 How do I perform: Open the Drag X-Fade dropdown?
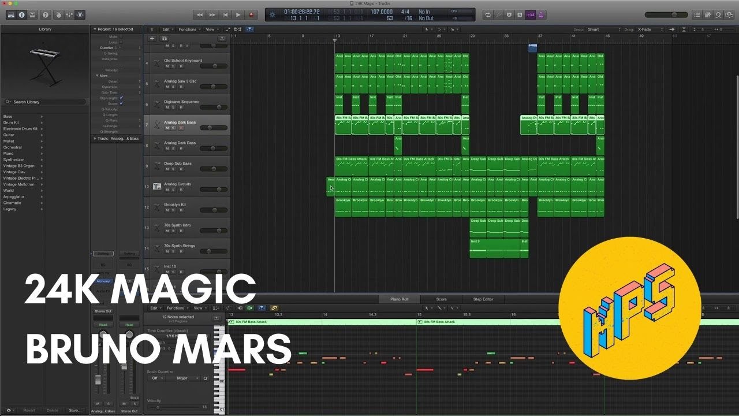(651, 29)
